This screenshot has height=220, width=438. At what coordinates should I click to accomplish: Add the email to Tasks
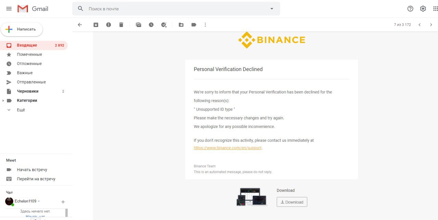(164, 25)
